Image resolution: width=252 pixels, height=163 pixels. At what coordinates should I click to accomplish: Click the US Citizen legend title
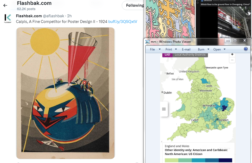(x=196, y=152)
